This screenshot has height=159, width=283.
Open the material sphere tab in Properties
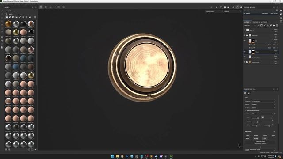point(249,93)
